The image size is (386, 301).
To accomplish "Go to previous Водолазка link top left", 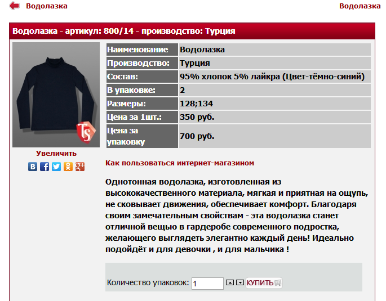I will point(47,6).
